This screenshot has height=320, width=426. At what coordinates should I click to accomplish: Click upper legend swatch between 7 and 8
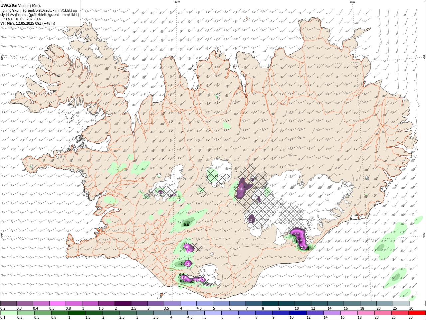pyautogui.click(x=254, y=304)
